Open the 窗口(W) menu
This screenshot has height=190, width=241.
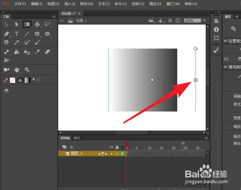[x=173, y=4]
